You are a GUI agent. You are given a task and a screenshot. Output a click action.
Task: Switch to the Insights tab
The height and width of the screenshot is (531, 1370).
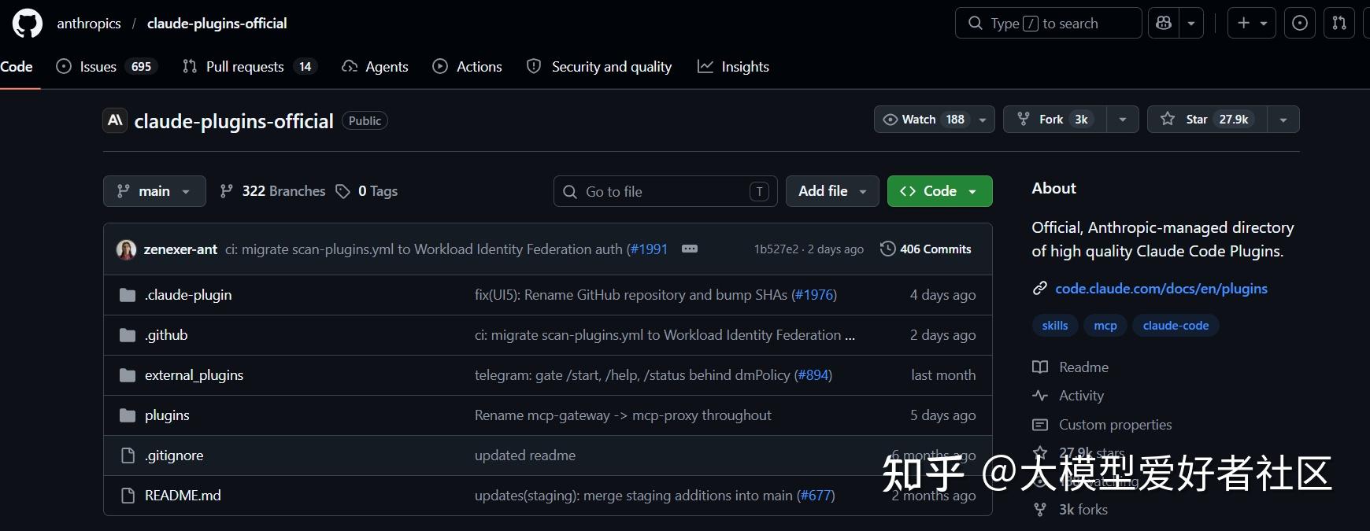pos(733,67)
